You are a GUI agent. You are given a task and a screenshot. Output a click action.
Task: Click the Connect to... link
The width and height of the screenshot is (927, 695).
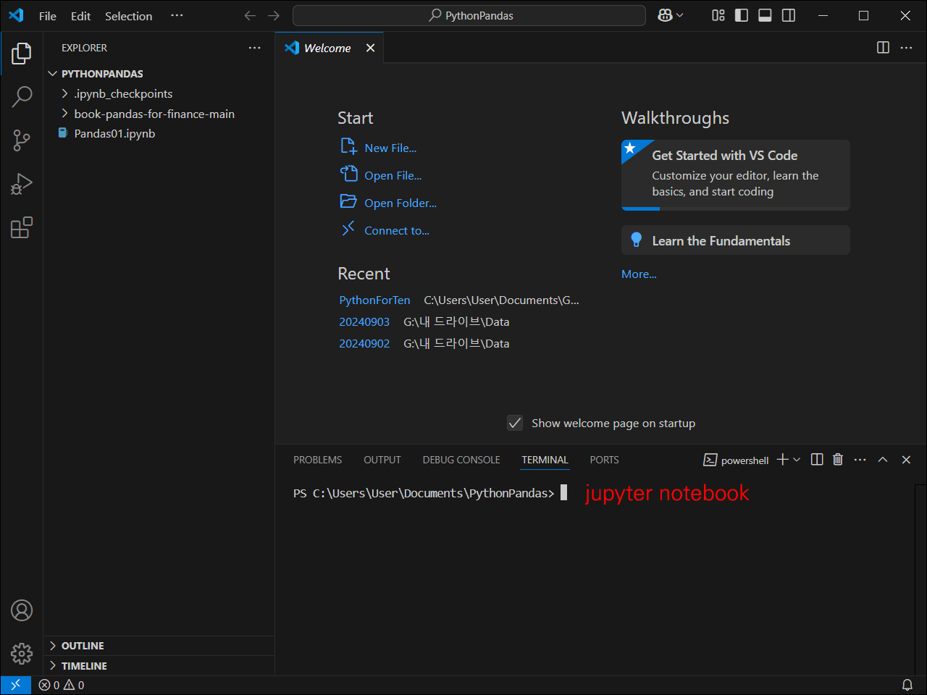coord(397,230)
